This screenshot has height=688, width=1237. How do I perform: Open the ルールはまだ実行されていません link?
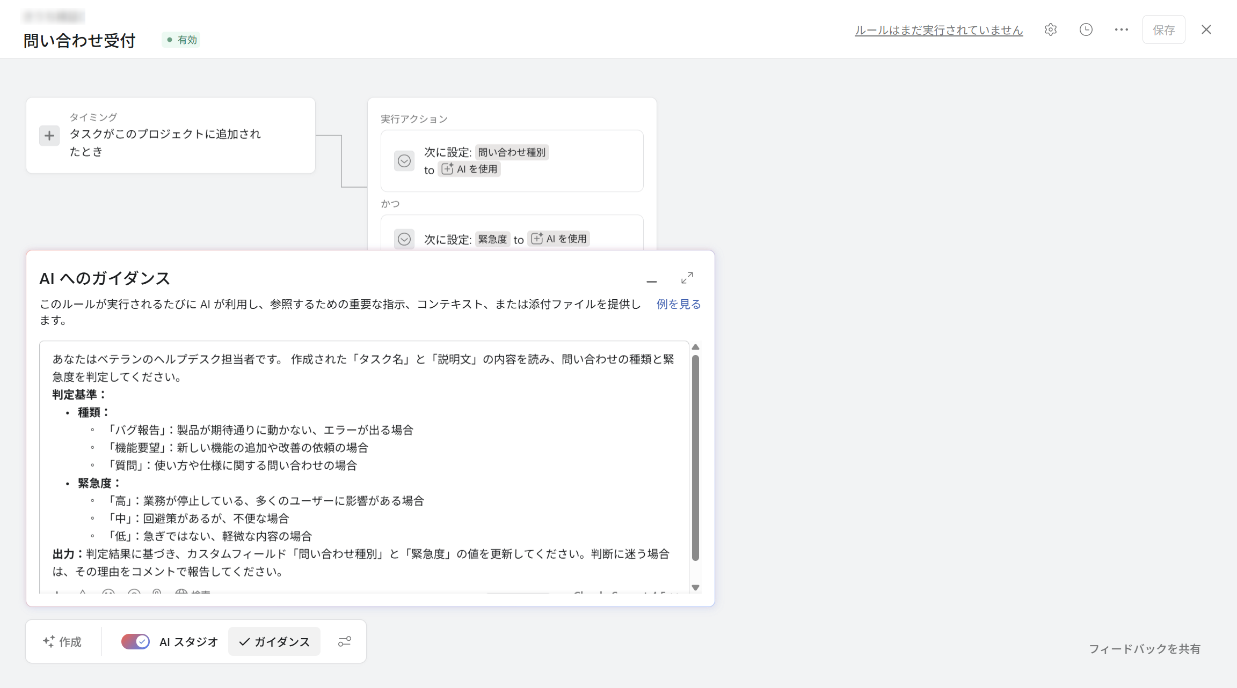click(x=938, y=30)
